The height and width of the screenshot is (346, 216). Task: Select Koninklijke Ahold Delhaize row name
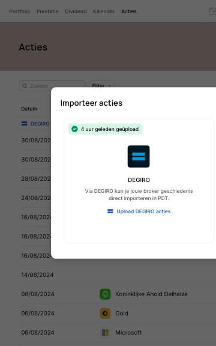pyautogui.click(x=151, y=294)
